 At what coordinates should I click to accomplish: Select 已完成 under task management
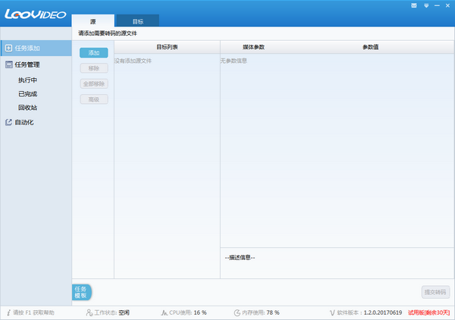(27, 93)
